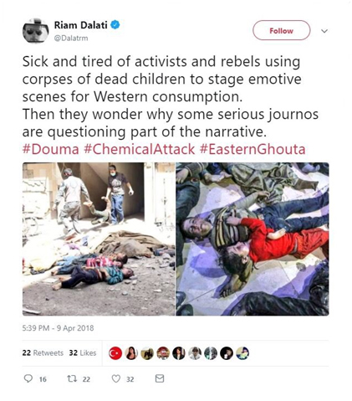Screen dimensions: 352x401
Task: Open the left attached photo
Action: (99, 239)
